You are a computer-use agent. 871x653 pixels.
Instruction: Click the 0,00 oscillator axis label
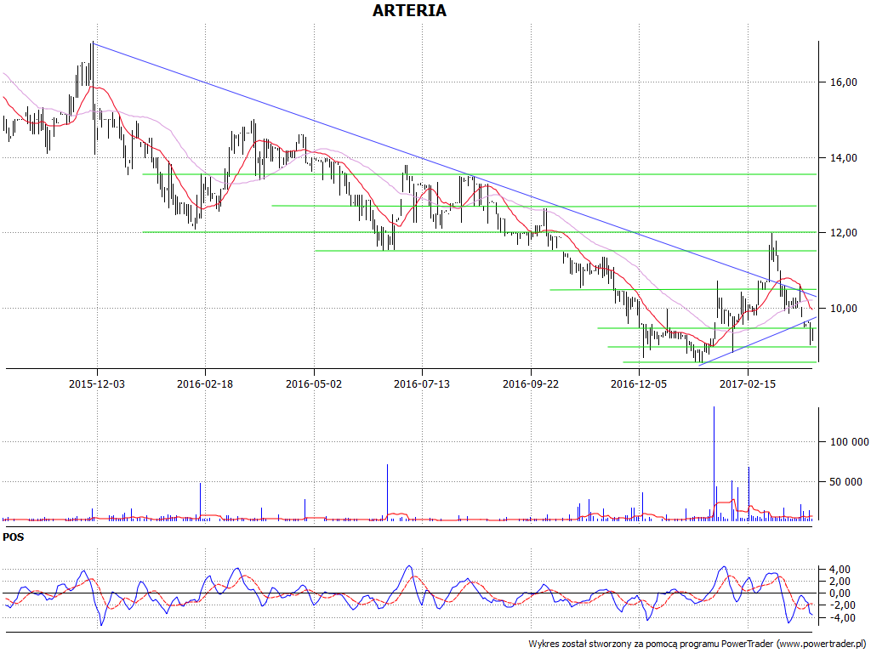click(839, 593)
